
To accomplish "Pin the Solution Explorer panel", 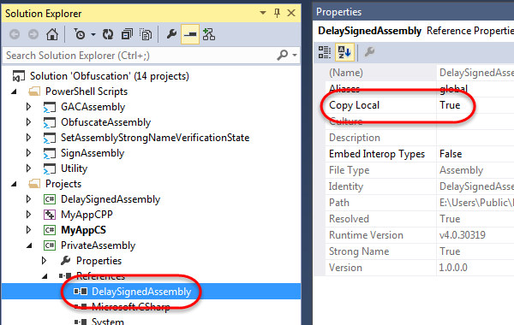I will click(x=277, y=13).
